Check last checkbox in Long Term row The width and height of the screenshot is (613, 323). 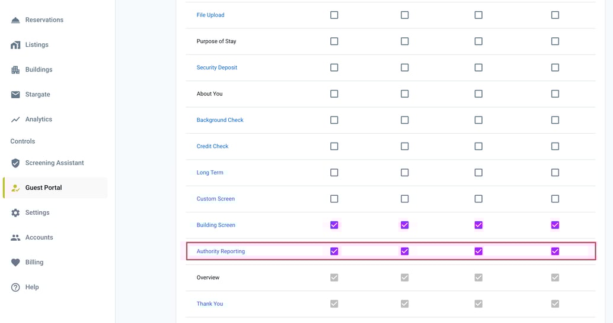pyautogui.click(x=555, y=173)
